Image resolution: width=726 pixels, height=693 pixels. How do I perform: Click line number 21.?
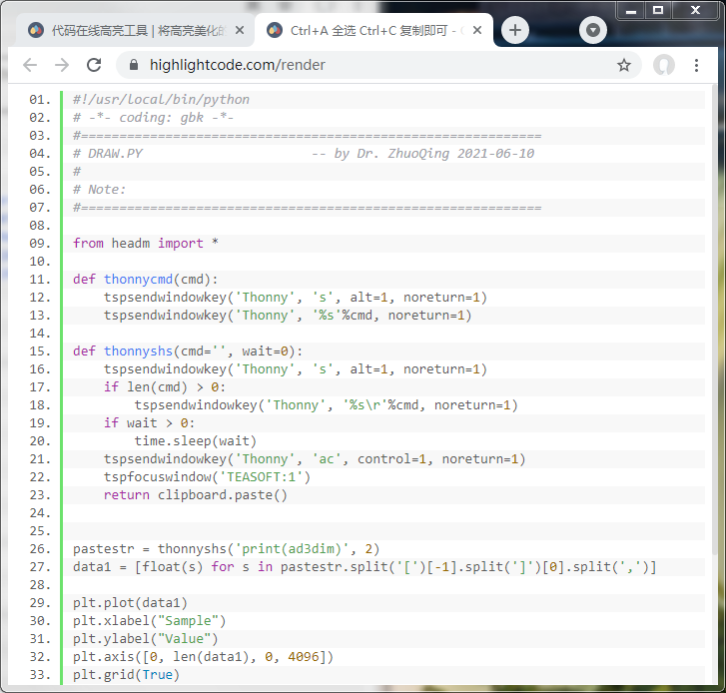40,459
